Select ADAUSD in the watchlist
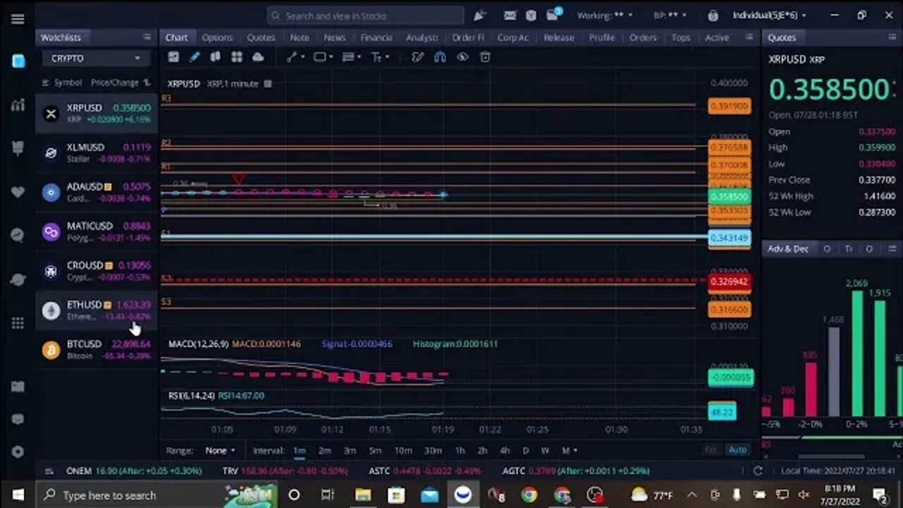 click(x=97, y=192)
